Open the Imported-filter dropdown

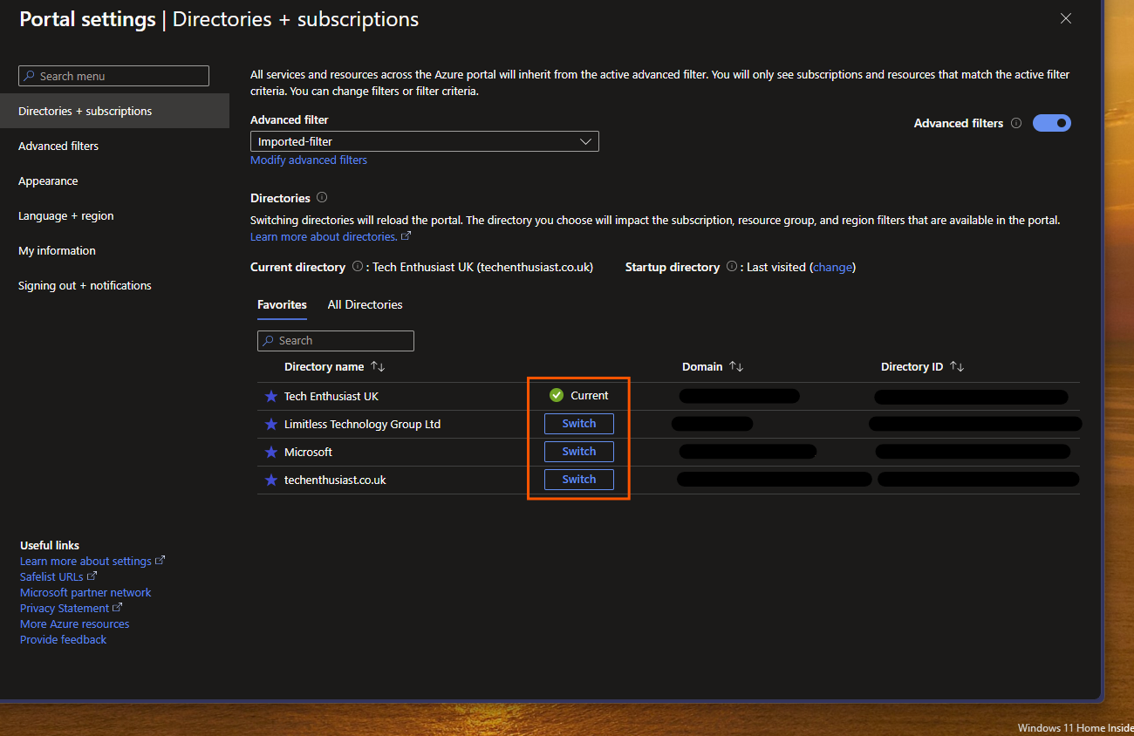click(425, 141)
